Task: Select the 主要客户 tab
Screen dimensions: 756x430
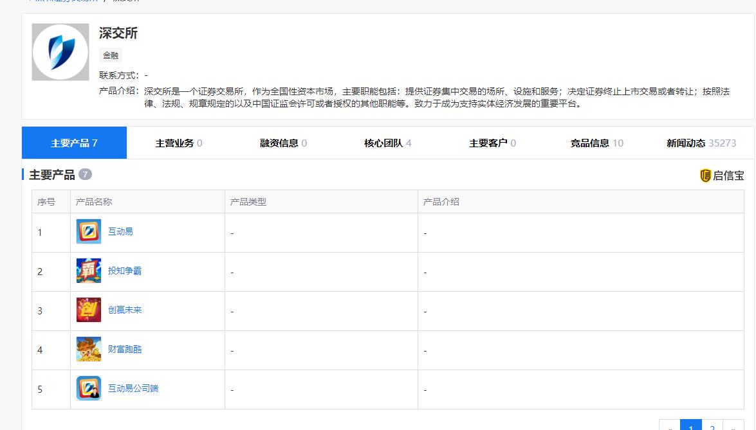Action: (x=493, y=143)
